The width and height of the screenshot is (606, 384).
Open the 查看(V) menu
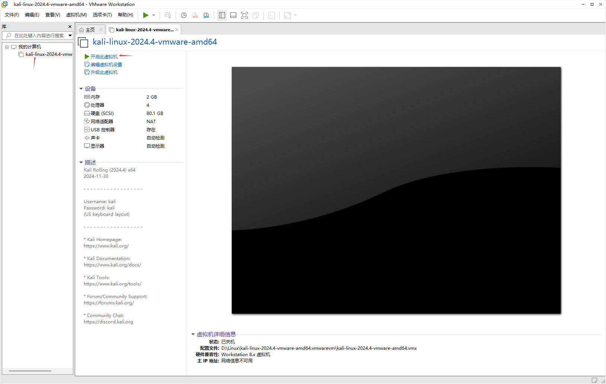pos(52,15)
